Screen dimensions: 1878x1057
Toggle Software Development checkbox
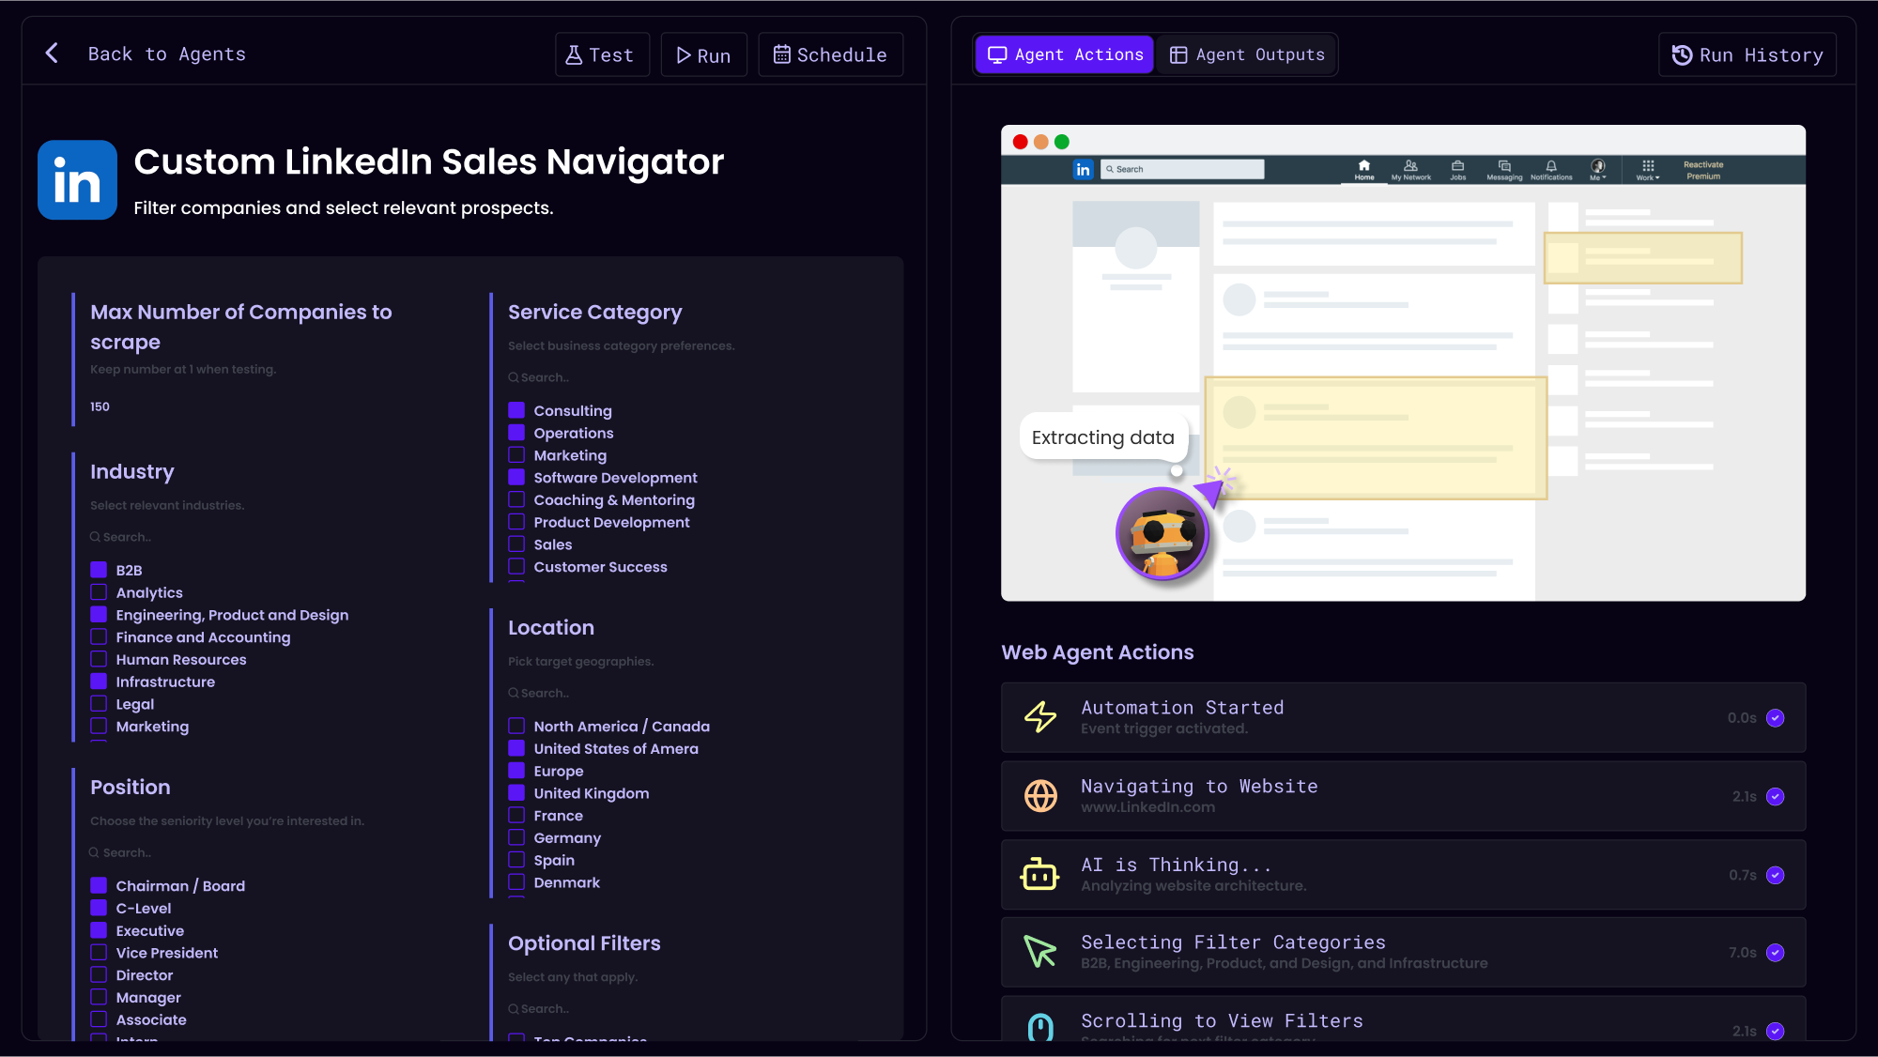click(516, 477)
